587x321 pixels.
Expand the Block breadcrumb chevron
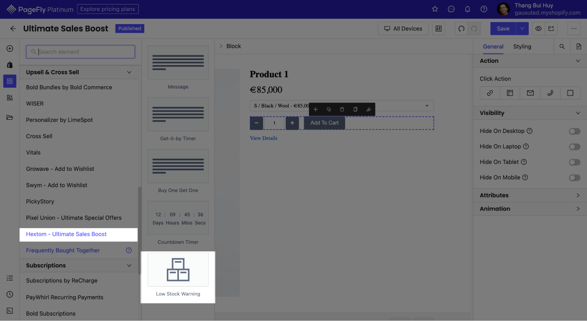click(x=221, y=46)
